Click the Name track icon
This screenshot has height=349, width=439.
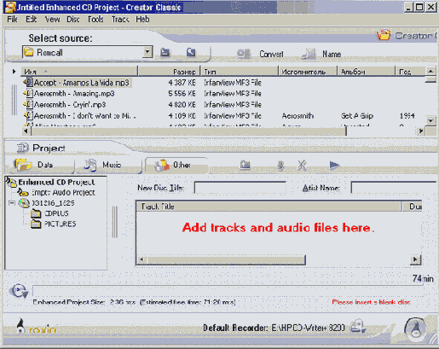(x=309, y=54)
